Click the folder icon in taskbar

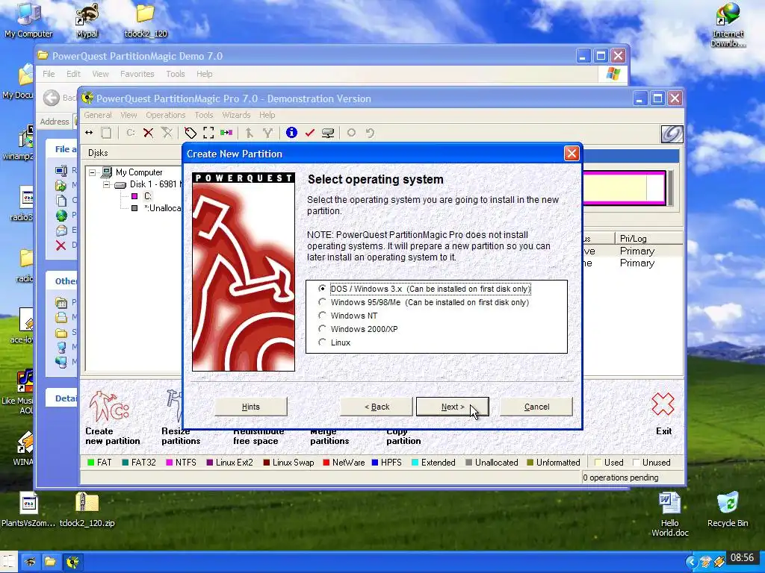[50, 562]
